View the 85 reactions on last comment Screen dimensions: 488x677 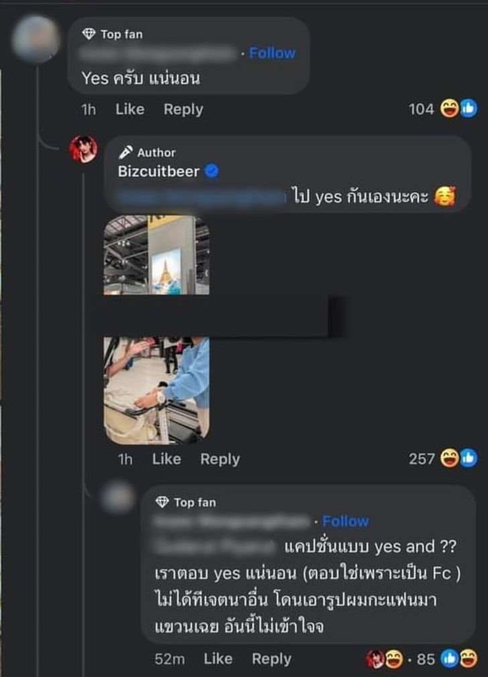click(x=422, y=659)
